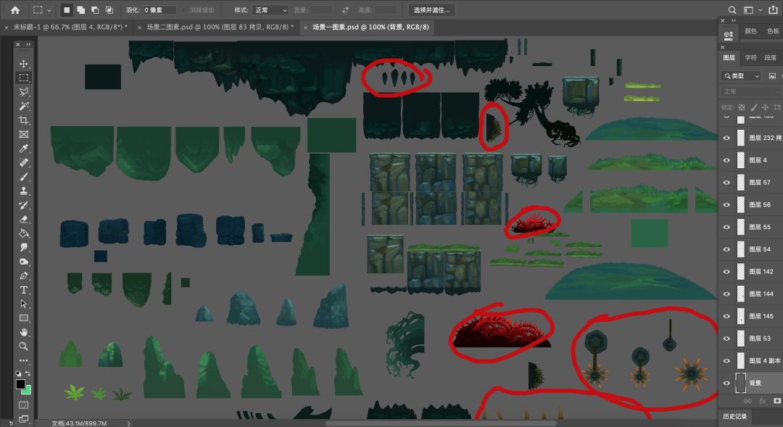Switch to tab 未标题-1
This screenshot has width=783, height=427.
pyautogui.click(x=70, y=27)
